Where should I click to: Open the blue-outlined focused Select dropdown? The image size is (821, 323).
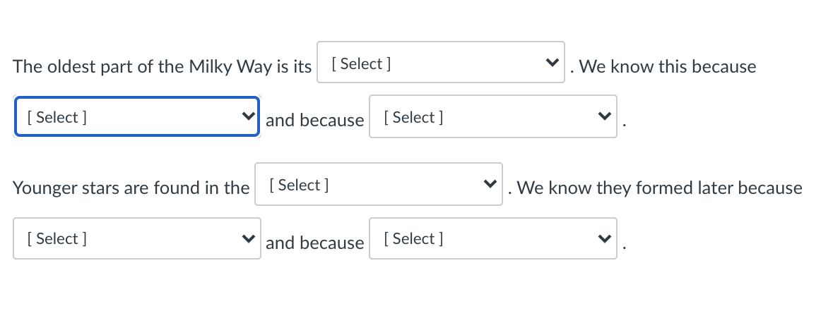(136, 117)
